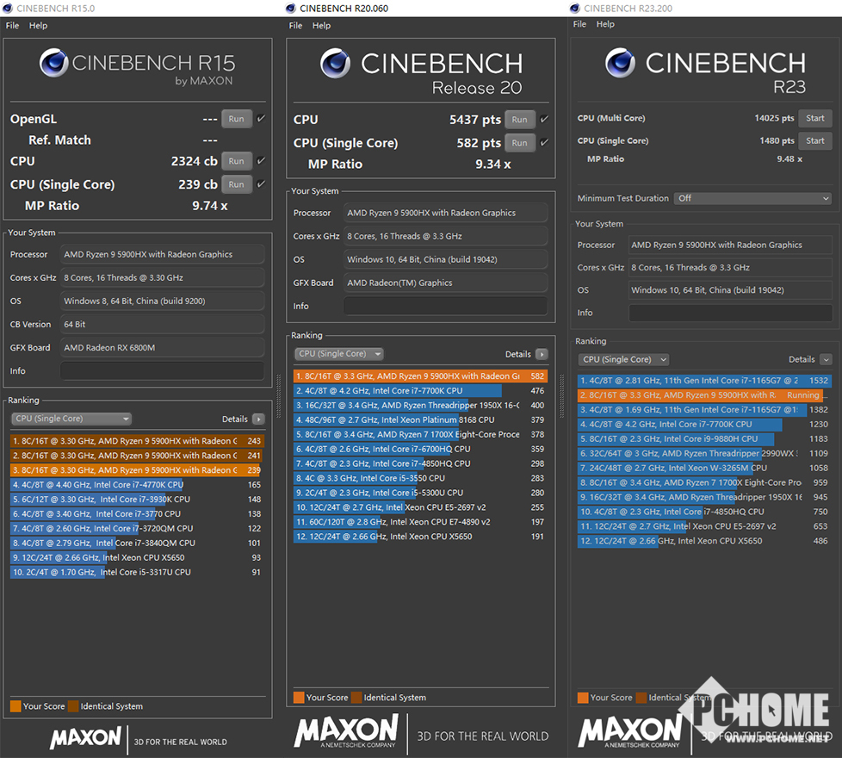Expand ranking Details arrow in R20
Screen dimensions: 842x758
point(542,354)
